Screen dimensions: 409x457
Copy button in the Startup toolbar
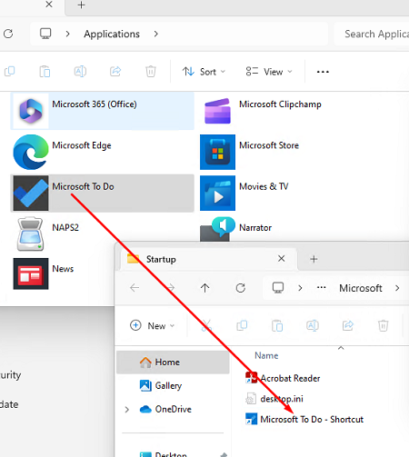[242, 325]
